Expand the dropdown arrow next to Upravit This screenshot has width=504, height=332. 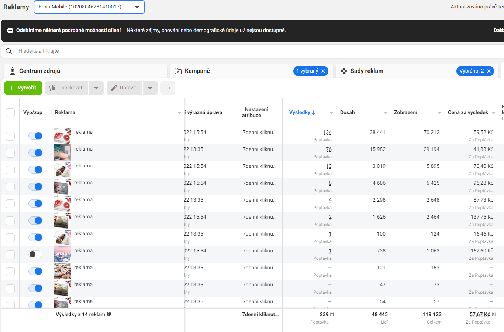click(x=150, y=88)
